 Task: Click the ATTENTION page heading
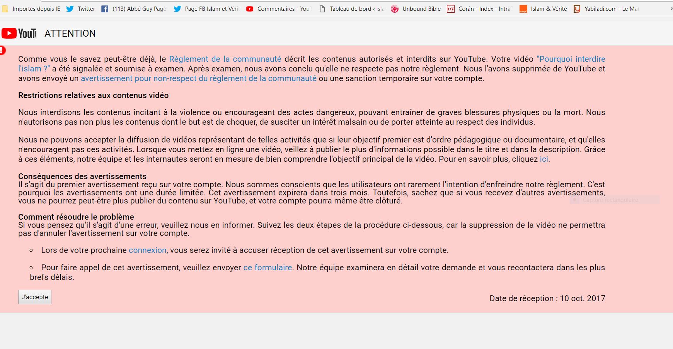coord(70,34)
